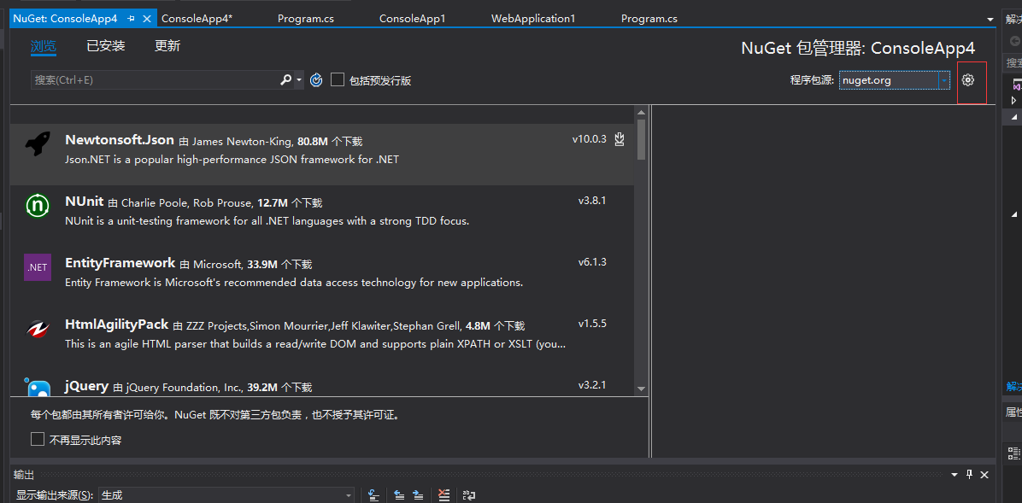Click properties panel categorized icon at bottom right
The width and height of the screenshot is (1022, 503).
[x=1014, y=452]
